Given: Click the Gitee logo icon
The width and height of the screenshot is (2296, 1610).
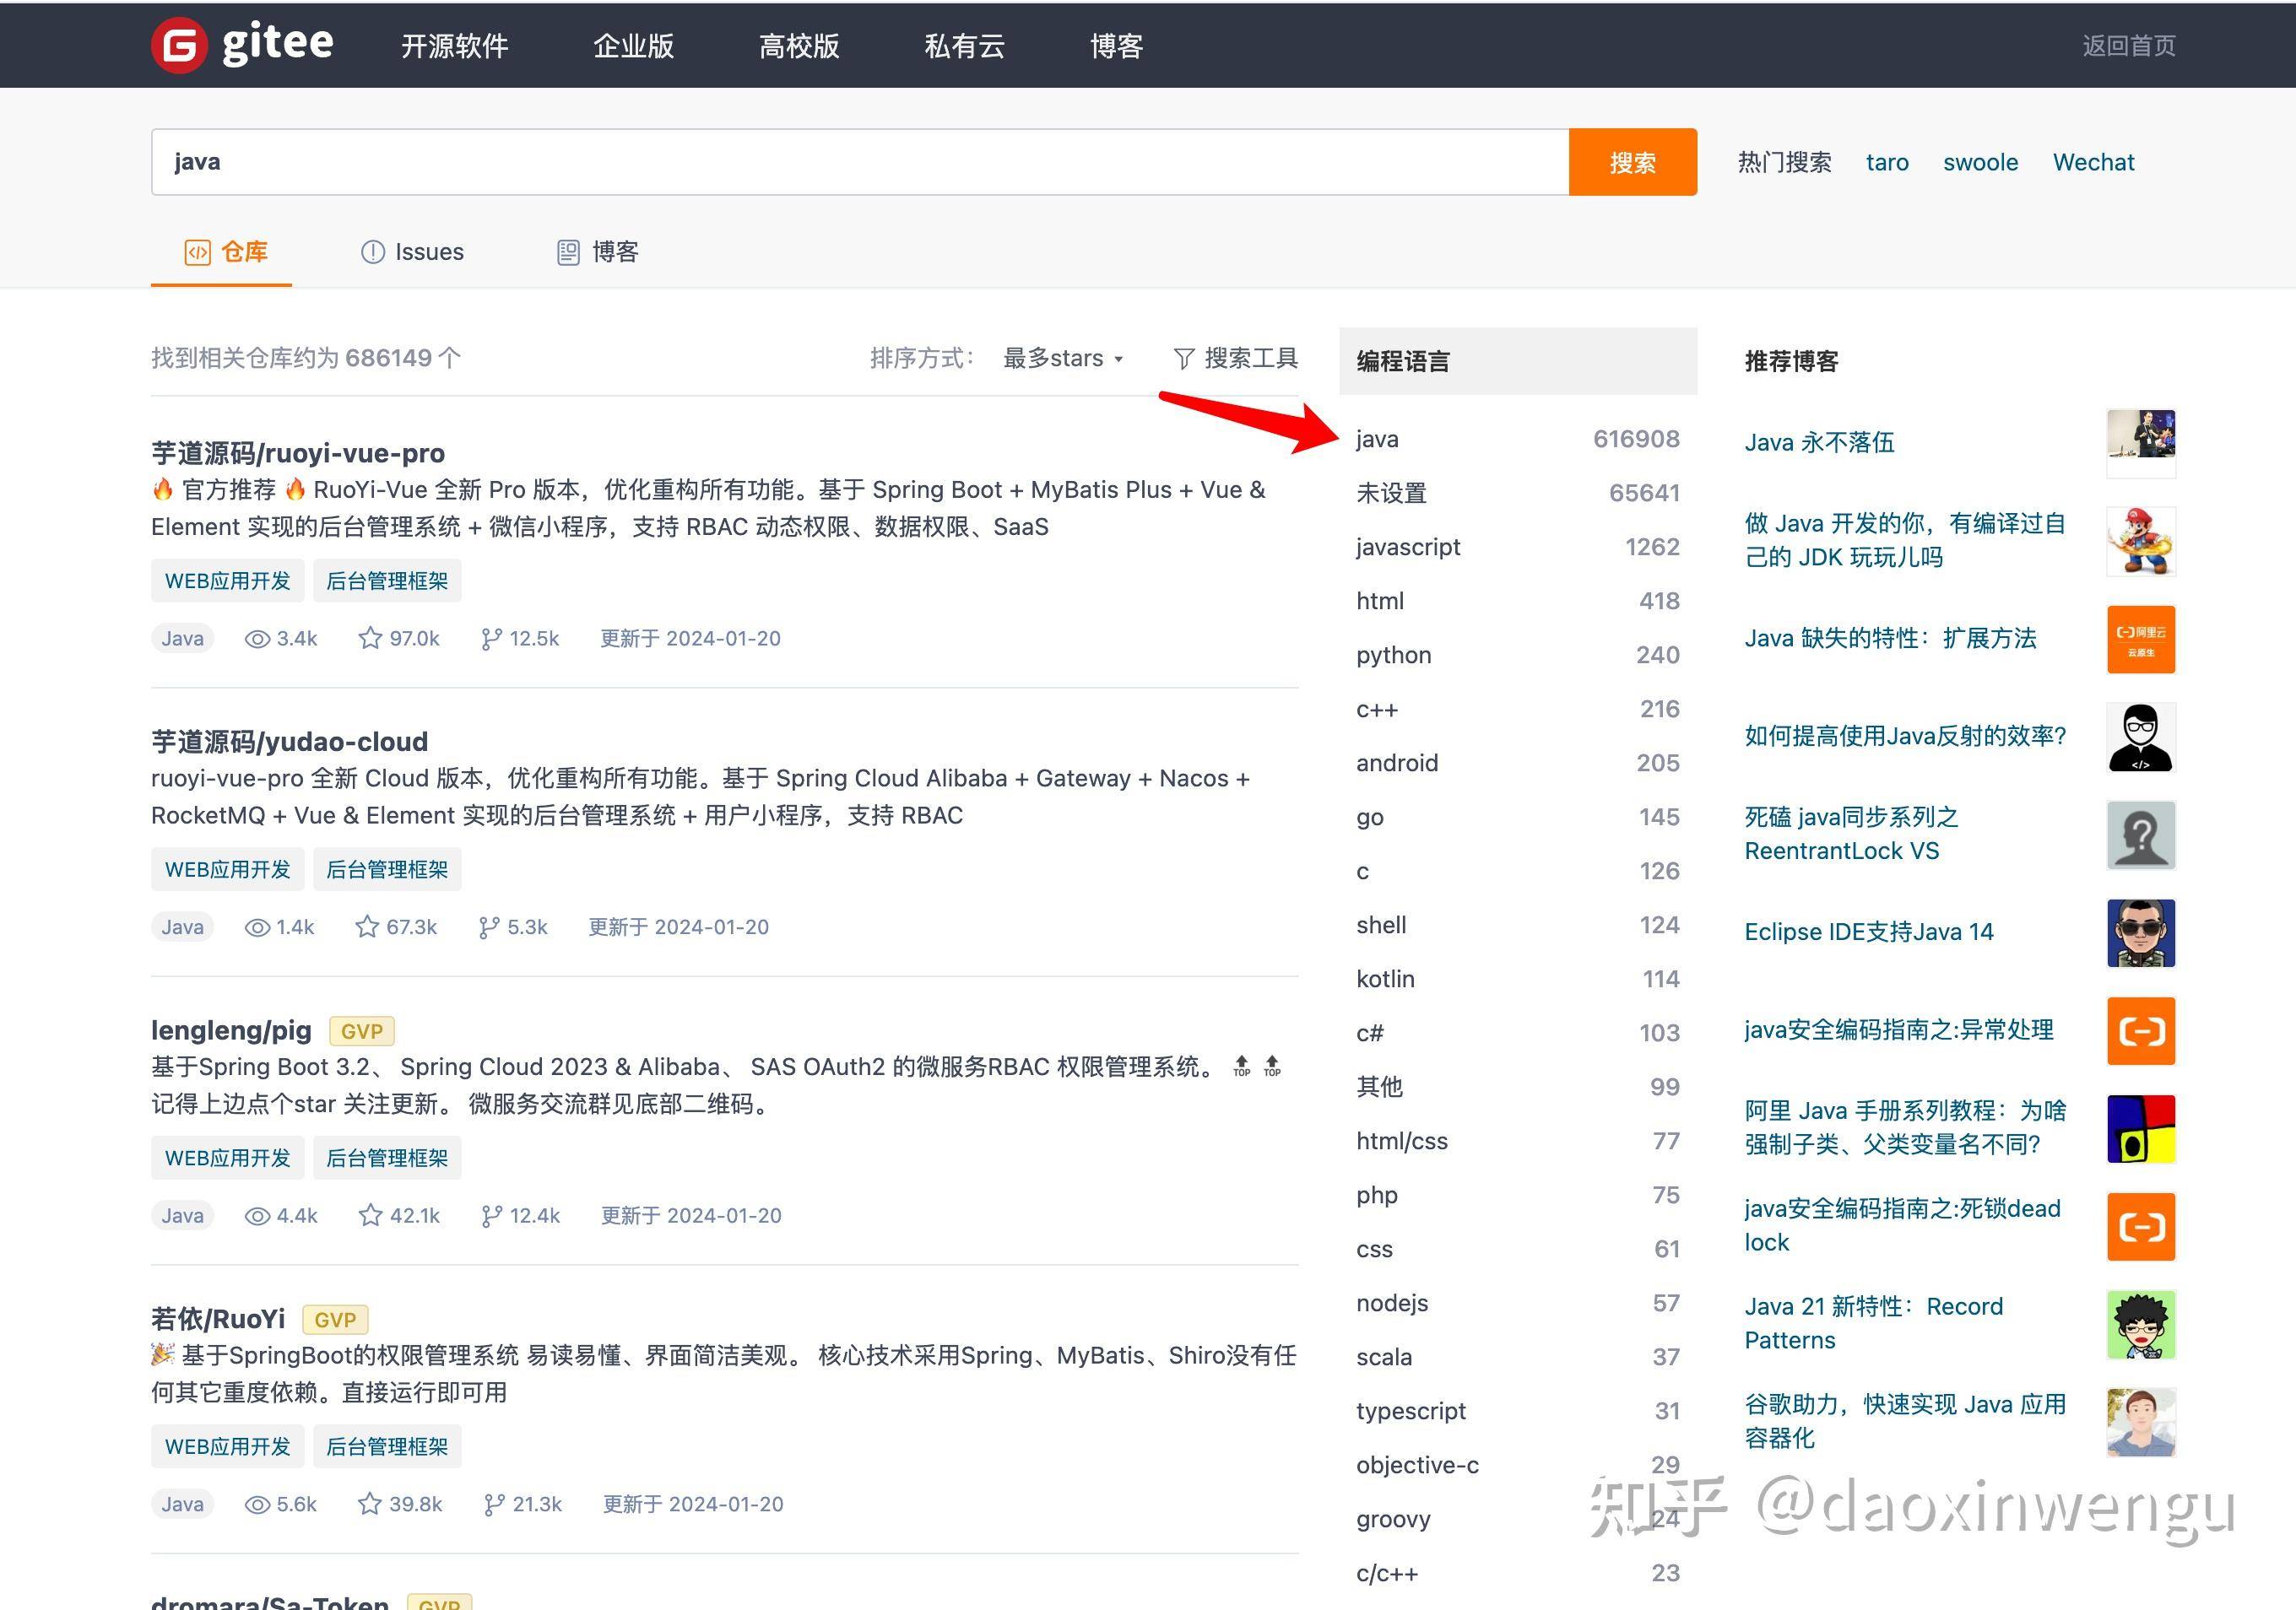Looking at the screenshot, I should 179,45.
